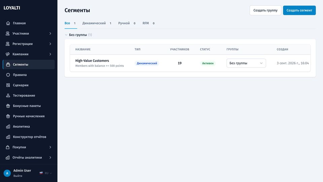
Task: Click the Аналитика chart icon
Action: [8, 126]
